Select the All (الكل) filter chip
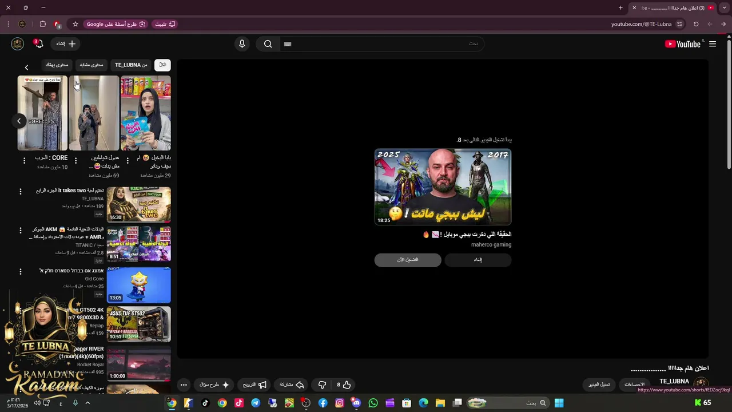This screenshot has height=412, width=732. click(162, 65)
